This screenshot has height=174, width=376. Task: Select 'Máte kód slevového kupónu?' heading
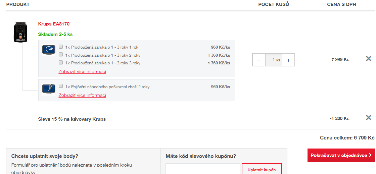pyautogui.click(x=201, y=156)
